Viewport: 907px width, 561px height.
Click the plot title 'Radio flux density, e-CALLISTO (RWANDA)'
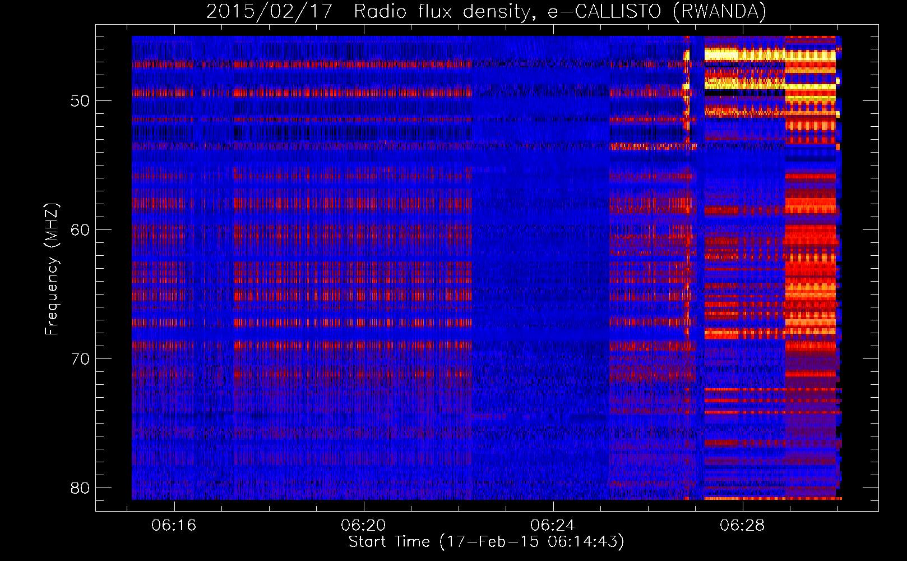560,12
